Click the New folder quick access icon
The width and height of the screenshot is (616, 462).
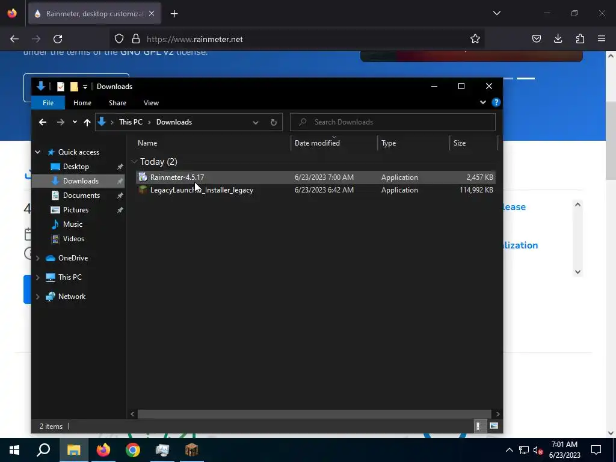pos(74,87)
